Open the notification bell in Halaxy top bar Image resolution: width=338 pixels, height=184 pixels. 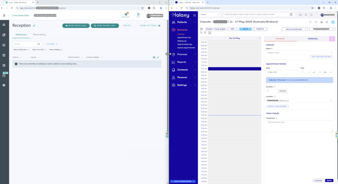306,15
